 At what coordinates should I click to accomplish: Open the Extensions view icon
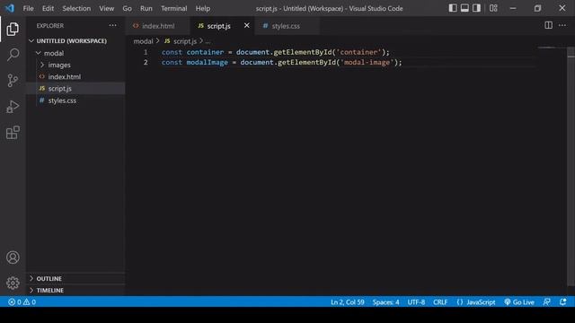click(13, 133)
